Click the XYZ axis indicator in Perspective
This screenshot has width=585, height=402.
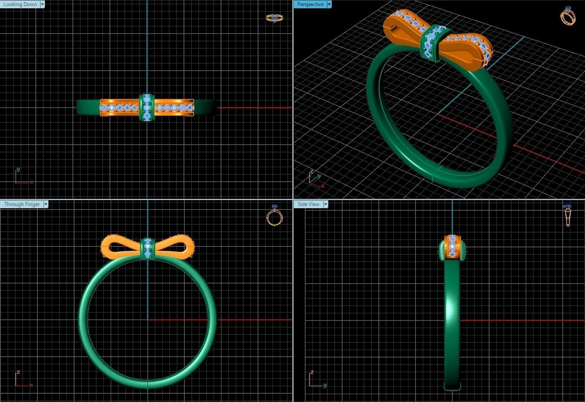pyautogui.click(x=316, y=179)
